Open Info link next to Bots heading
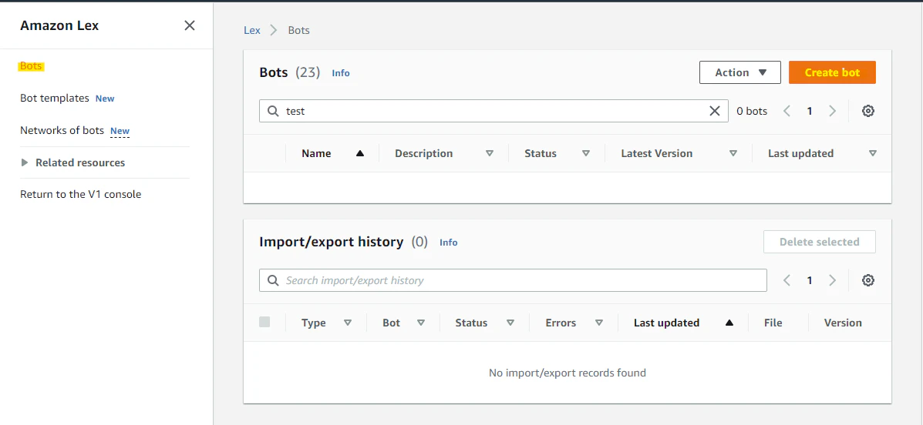This screenshot has width=923, height=425. pos(341,73)
